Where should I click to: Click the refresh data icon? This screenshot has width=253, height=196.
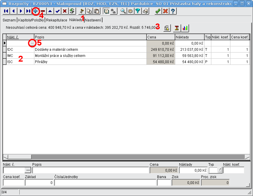coord(72,11)
